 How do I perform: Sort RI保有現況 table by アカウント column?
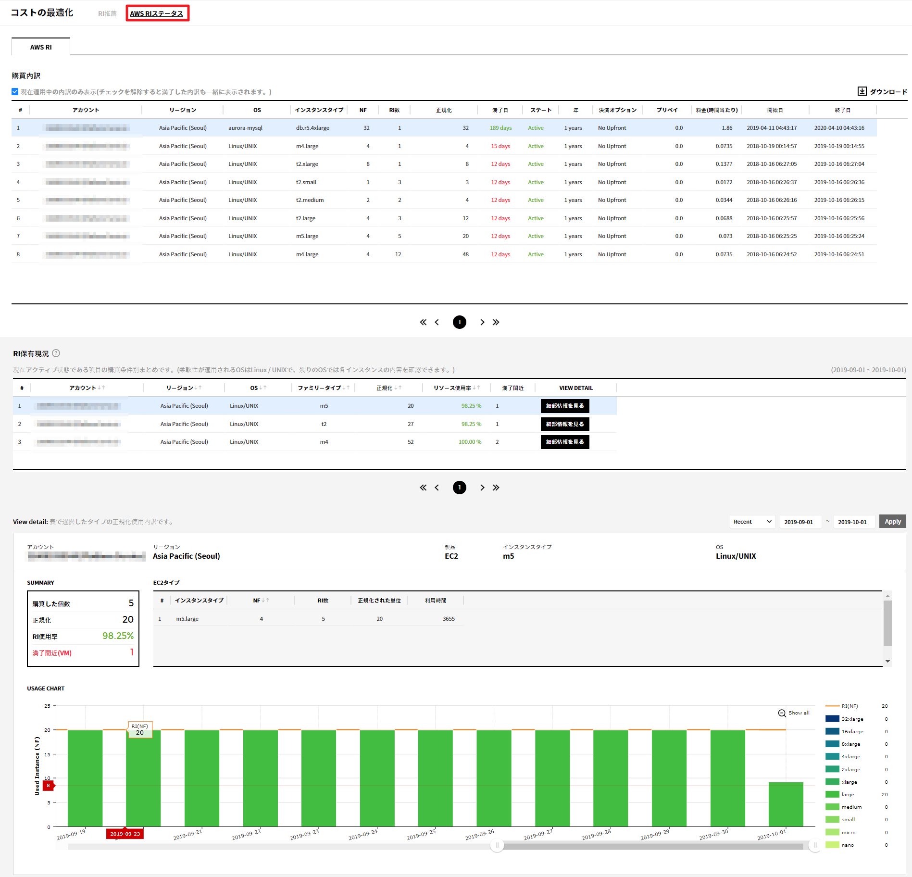coord(101,388)
